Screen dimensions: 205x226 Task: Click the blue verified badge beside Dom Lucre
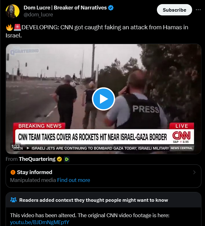[111, 8]
